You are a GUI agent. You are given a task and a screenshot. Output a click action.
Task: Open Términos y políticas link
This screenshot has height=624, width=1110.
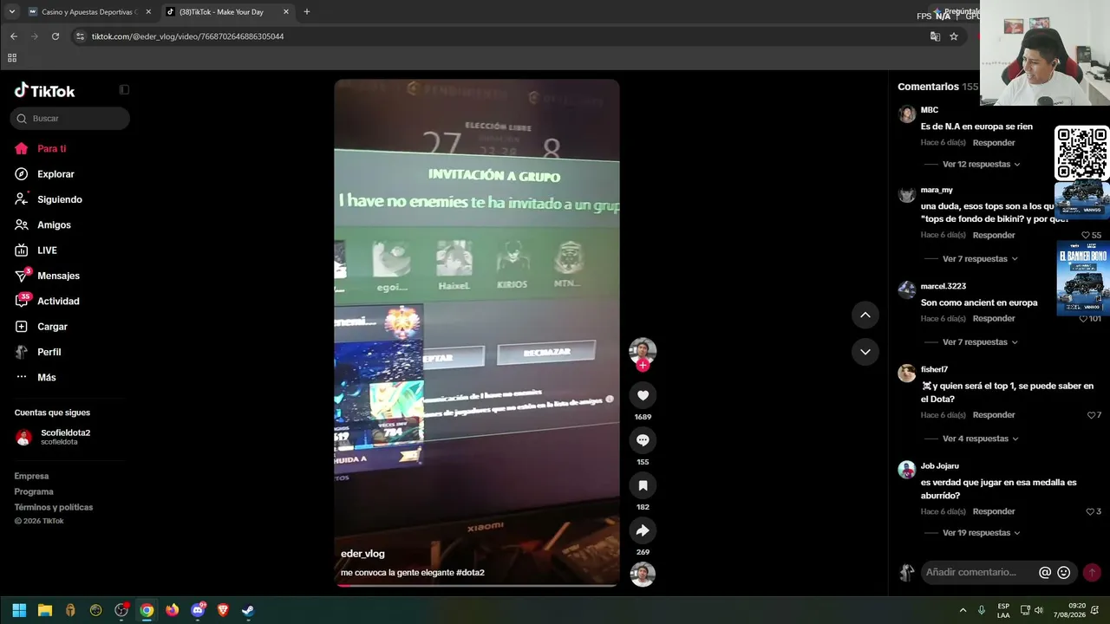pos(54,508)
